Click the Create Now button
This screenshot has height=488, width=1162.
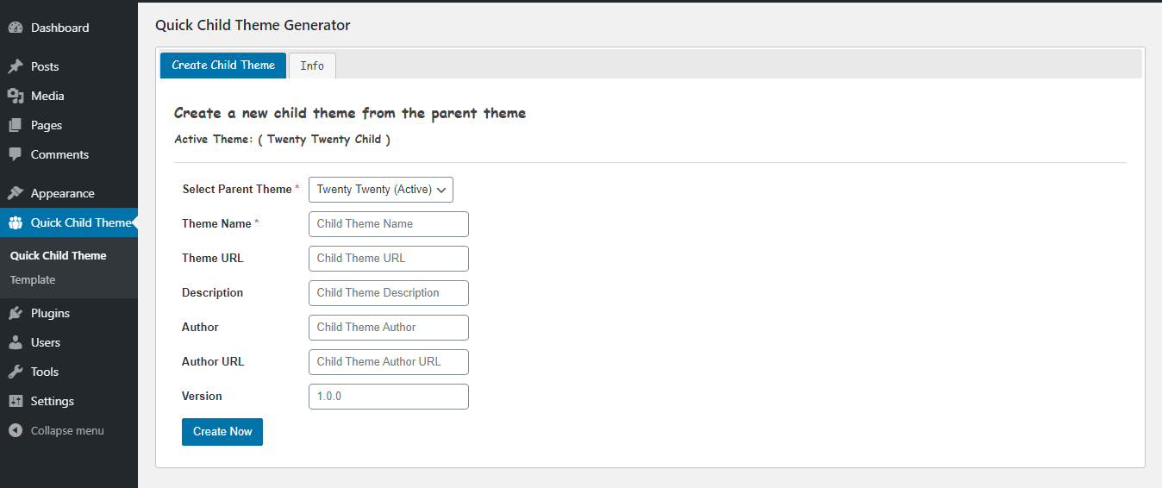(x=222, y=431)
